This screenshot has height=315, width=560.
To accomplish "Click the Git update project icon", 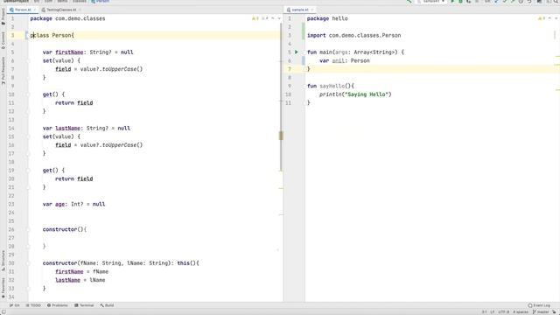I will tap(496, 2).
